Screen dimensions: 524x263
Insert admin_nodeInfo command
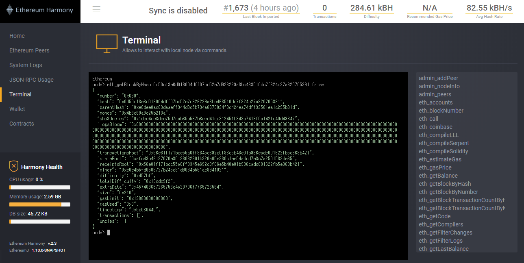(439, 86)
